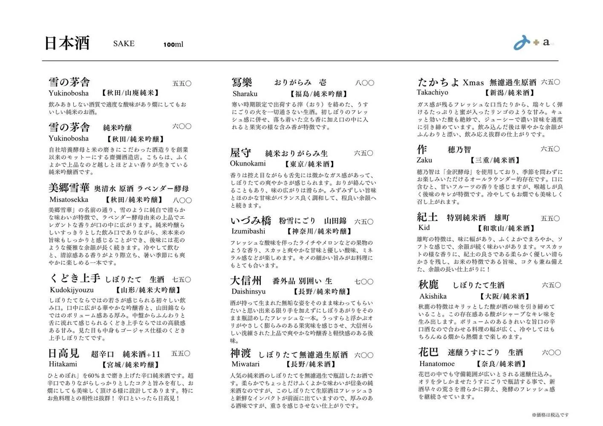This screenshot has width=603, height=426.
Task: Select the 雪の茅舎 Yukinobosha entry
Action: (x=69, y=81)
